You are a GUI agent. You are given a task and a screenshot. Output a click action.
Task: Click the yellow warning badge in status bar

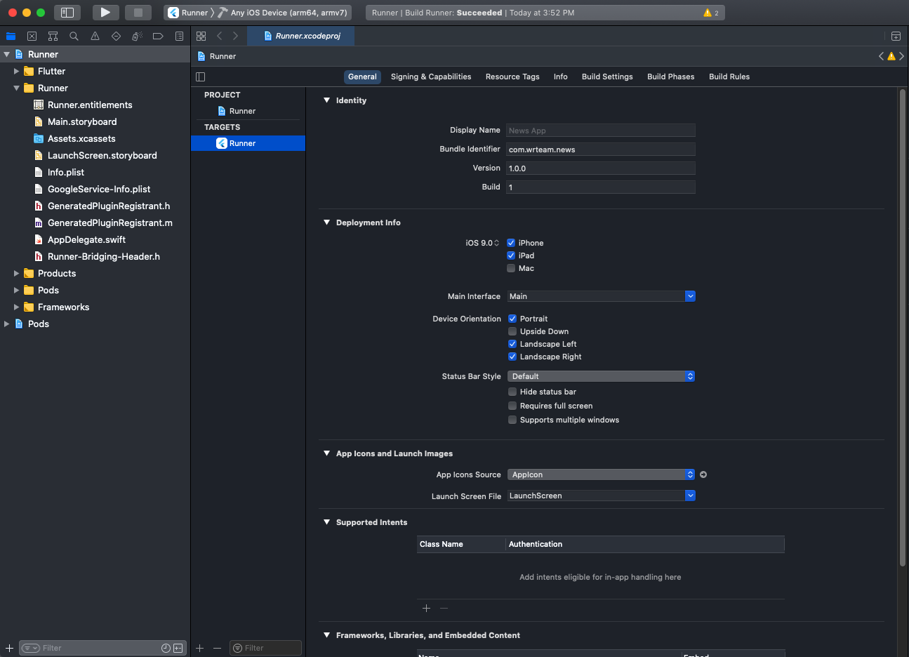(x=710, y=13)
